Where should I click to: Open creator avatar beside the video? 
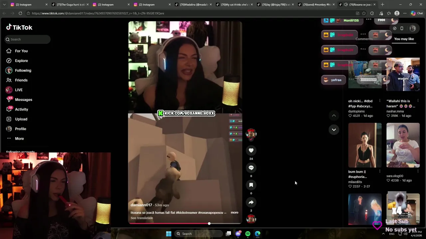pos(251,133)
